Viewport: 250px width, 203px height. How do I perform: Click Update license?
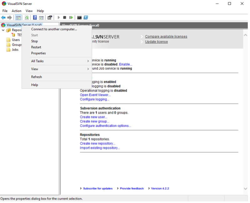156,41
